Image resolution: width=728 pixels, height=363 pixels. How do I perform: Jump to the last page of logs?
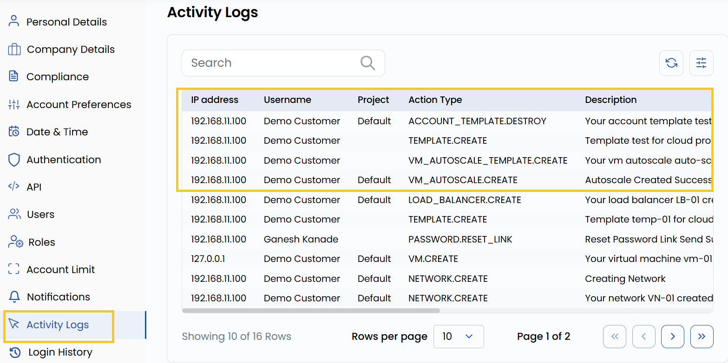point(702,337)
